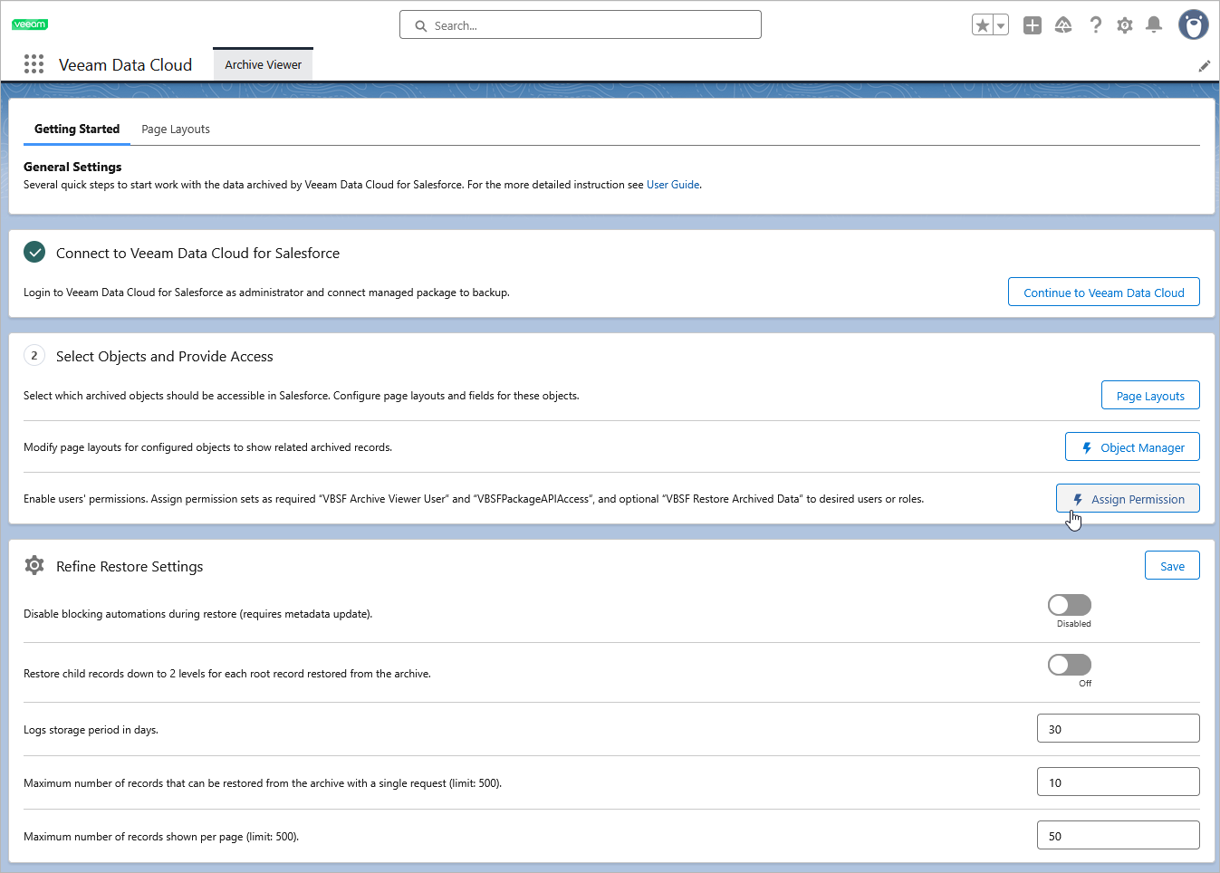Toggle restore child records switch
The height and width of the screenshot is (873, 1220).
click(x=1070, y=665)
